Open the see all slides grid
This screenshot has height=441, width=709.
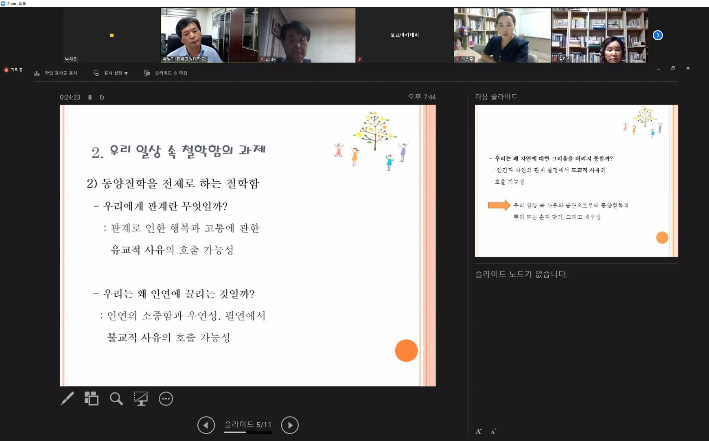[92, 398]
